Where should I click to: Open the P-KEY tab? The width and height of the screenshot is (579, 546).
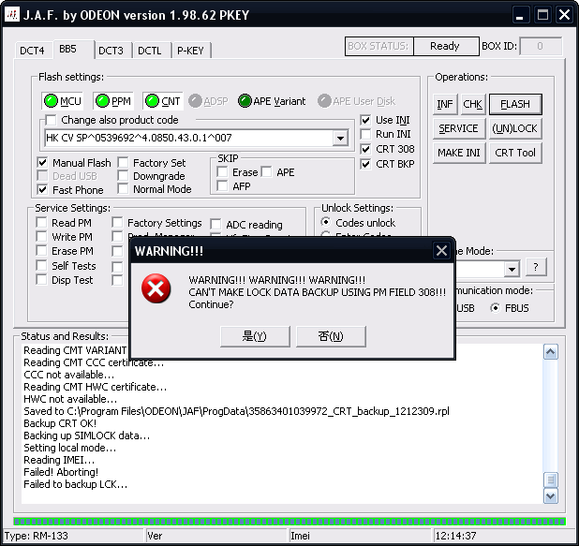coord(190,51)
